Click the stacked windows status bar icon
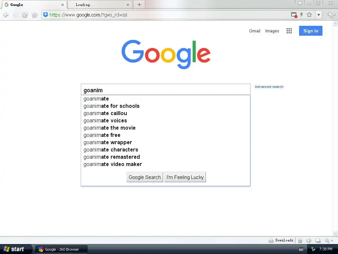This screenshot has height=254, width=338. coord(318,240)
